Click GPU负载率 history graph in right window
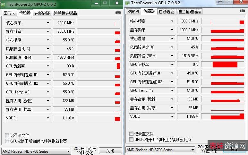This screenshot has width=248, height=155. pos(223,65)
